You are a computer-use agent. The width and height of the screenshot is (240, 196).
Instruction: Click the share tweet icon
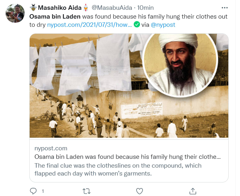coord(193,191)
